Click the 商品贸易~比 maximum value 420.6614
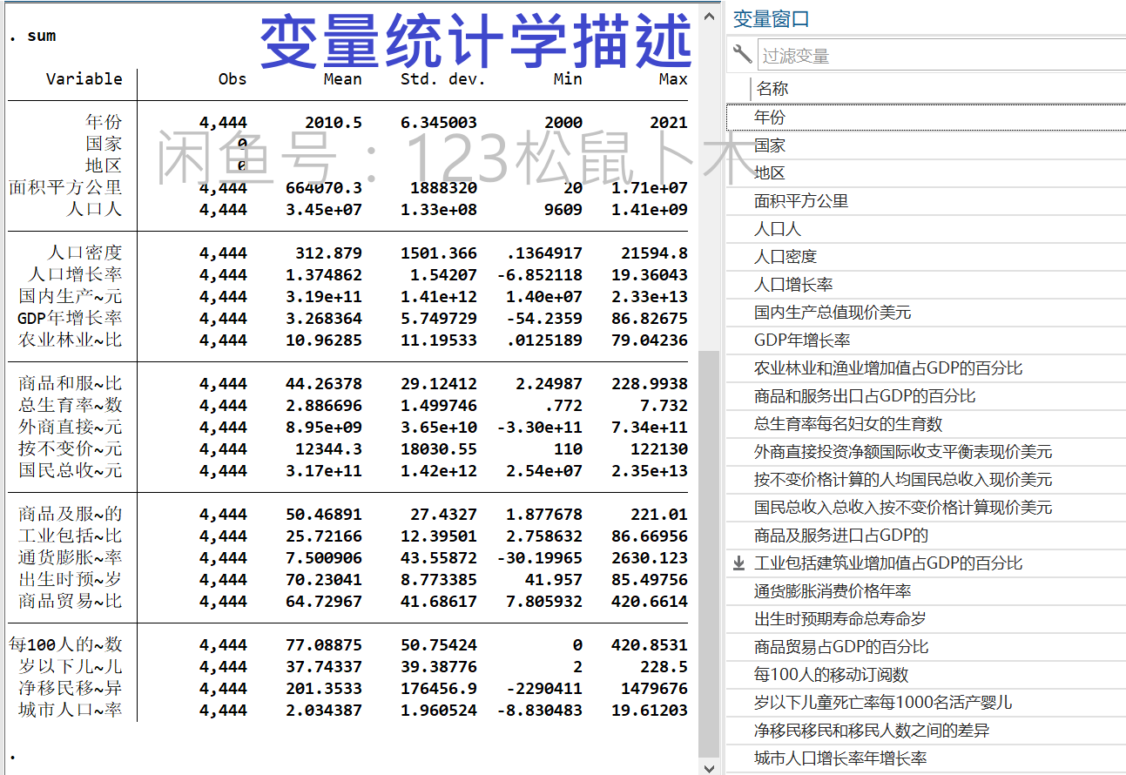The height and width of the screenshot is (775, 1126). pyautogui.click(x=650, y=602)
